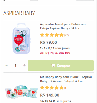This screenshot has width=97, height=103.
Task: Click the third star of Kit Happy Baby rating
Action: click(52, 88)
